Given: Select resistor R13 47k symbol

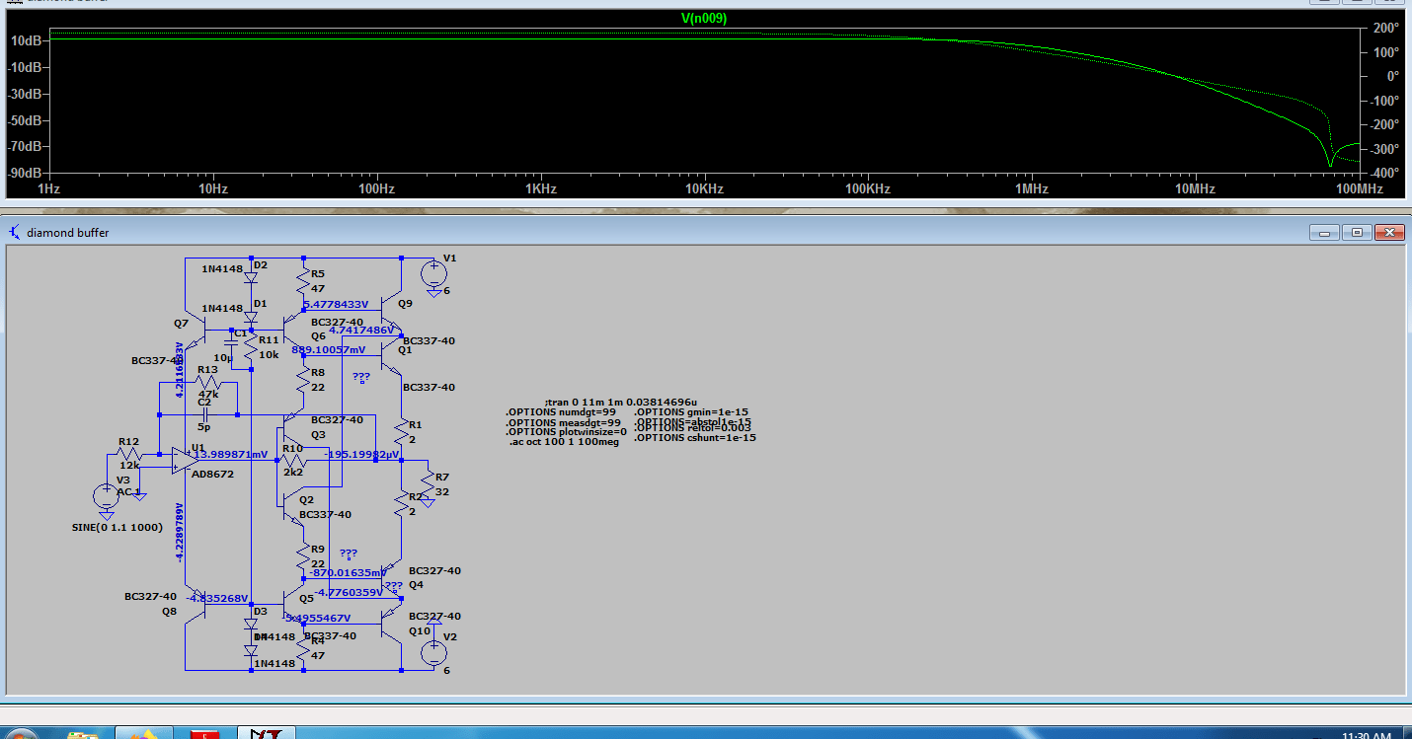Looking at the screenshot, I should point(207,383).
